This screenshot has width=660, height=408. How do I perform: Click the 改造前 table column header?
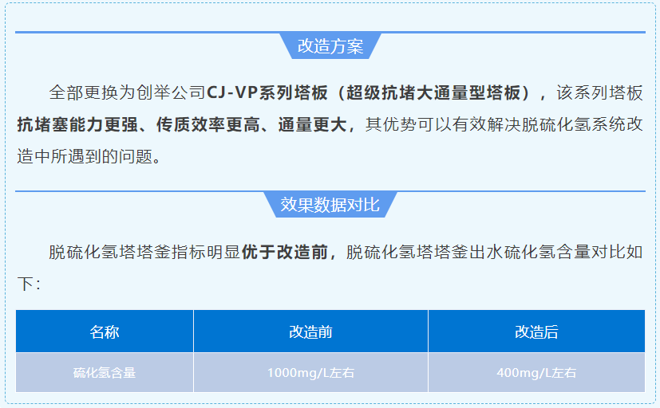[x=310, y=331]
